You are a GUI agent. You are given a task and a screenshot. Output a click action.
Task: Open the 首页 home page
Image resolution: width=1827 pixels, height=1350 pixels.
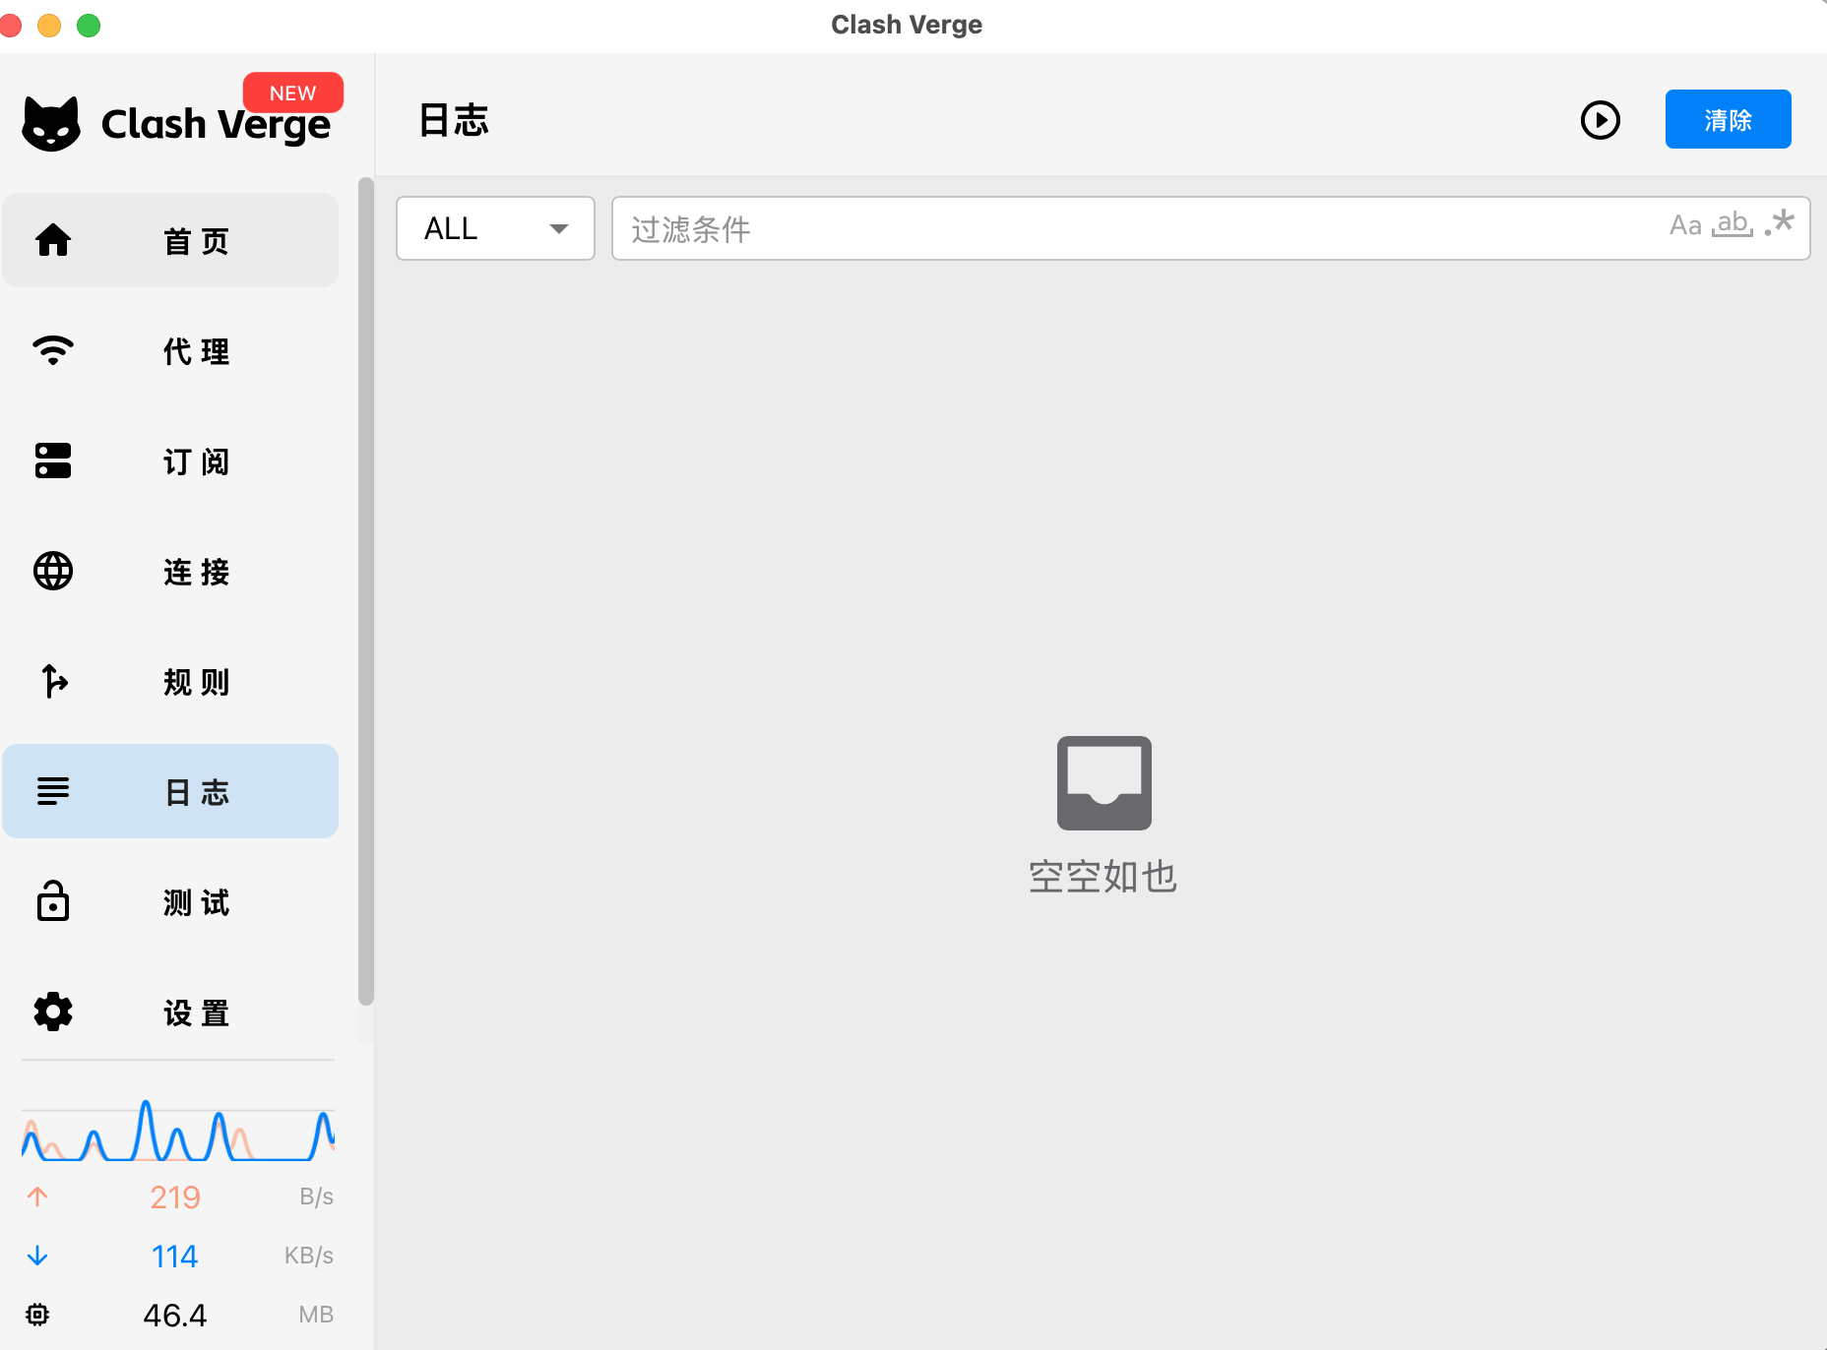pos(170,240)
